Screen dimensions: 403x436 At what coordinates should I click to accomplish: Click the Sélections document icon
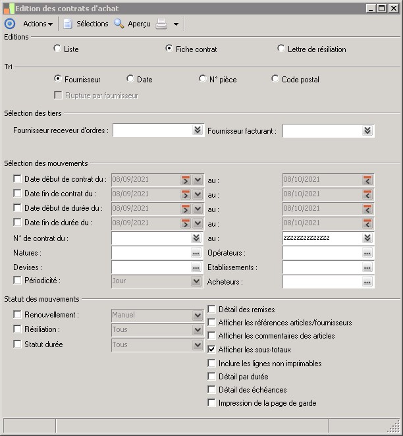coord(67,24)
